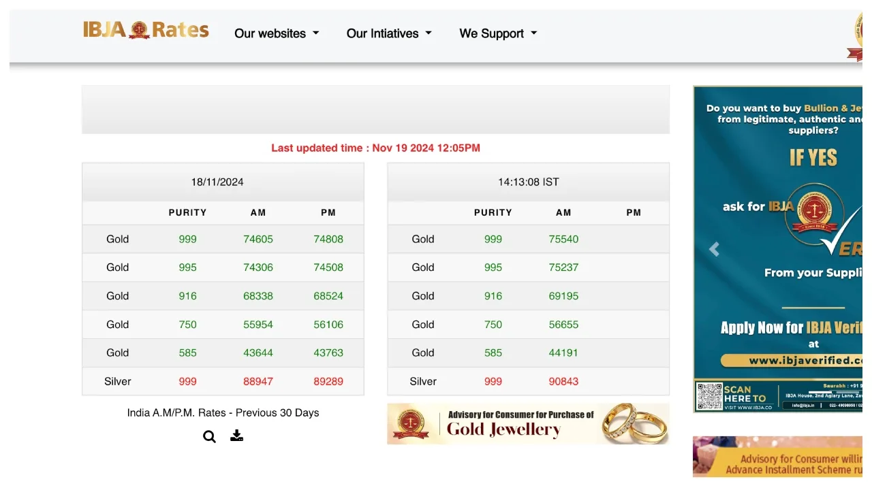The height and width of the screenshot is (490, 872).
Task: Click the IBJA Verified advertisement banner
Action: coord(778,231)
